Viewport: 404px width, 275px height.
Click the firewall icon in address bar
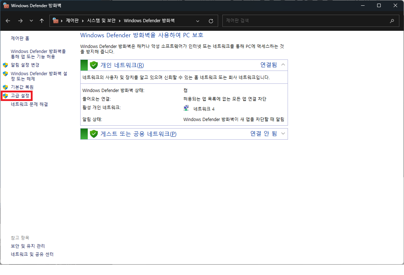(56, 21)
